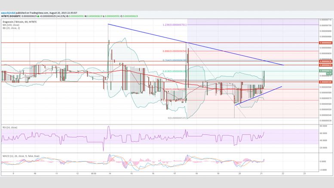Click the published on TradingView.com text
This screenshot has height=188, width=334.
[x=32, y=13]
